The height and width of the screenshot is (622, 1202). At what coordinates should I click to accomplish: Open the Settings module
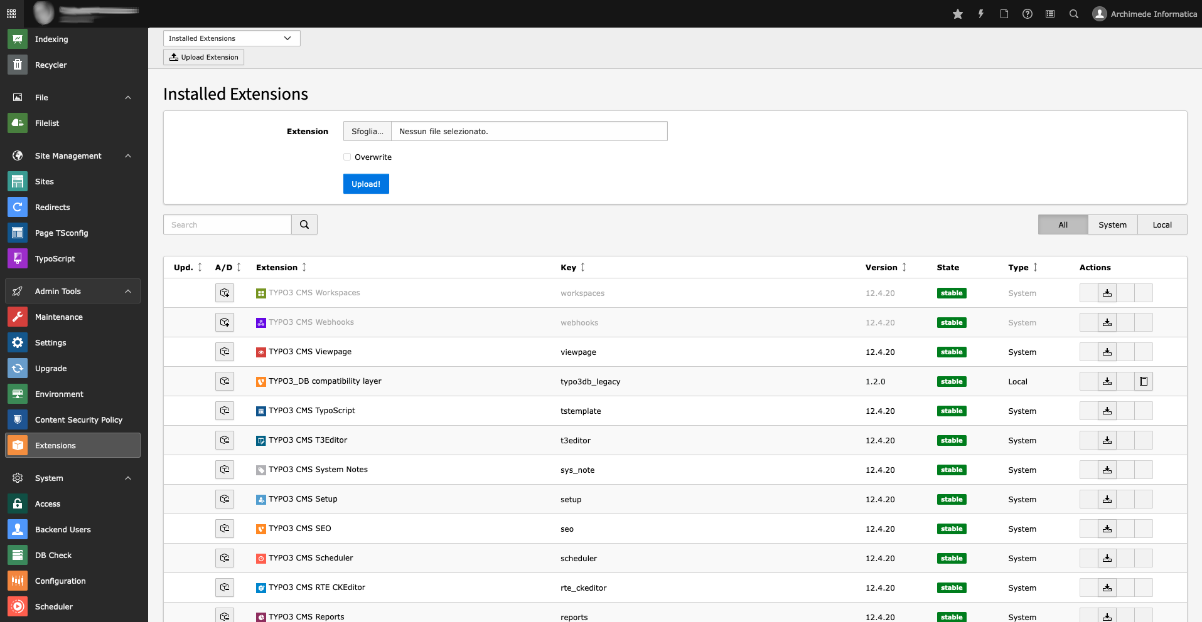pos(73,342)
